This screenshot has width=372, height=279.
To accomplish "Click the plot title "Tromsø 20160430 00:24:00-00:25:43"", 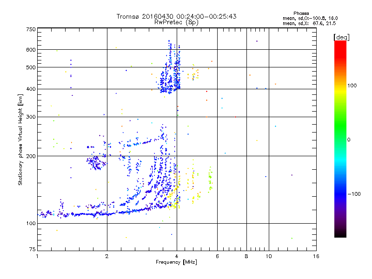I will (x=176, y=16).
